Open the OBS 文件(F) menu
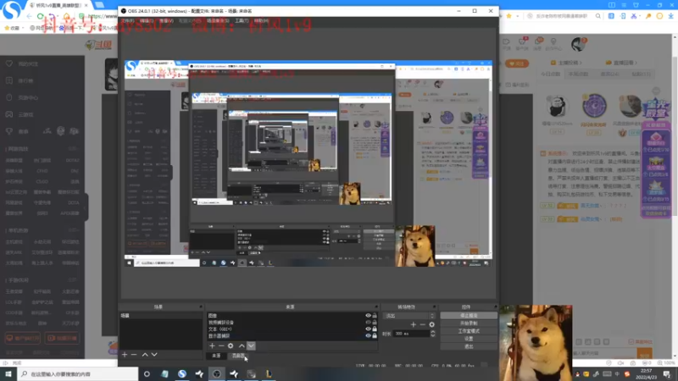 128,20
